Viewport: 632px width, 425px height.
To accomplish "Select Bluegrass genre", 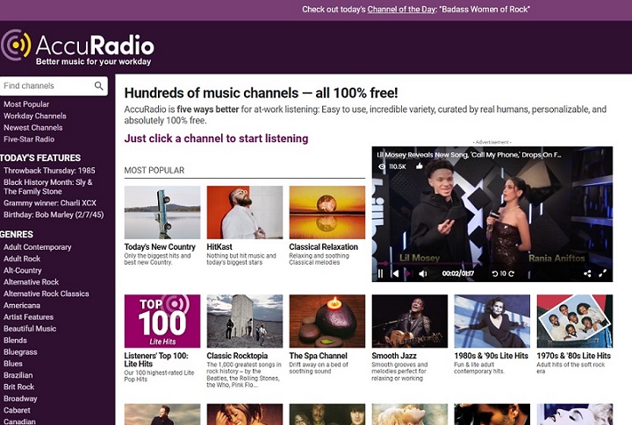I will [x=20, y=352].
